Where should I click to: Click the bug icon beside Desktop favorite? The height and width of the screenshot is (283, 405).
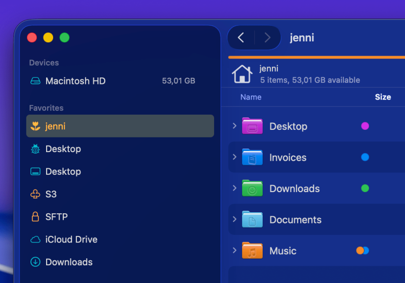tap(35, 149)
